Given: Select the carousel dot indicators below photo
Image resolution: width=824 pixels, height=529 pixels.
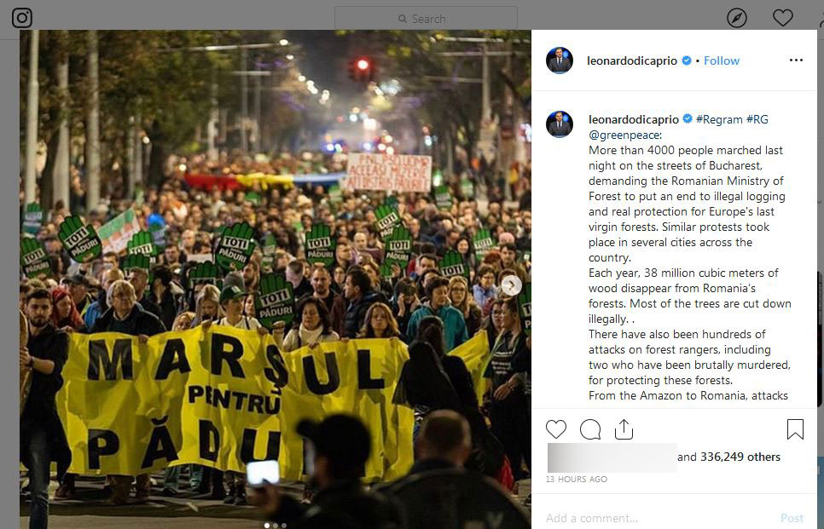Looking at the screenshot, I should pos(276,525).
